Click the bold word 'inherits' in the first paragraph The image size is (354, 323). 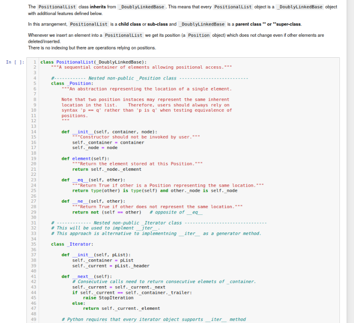(98, 7)
